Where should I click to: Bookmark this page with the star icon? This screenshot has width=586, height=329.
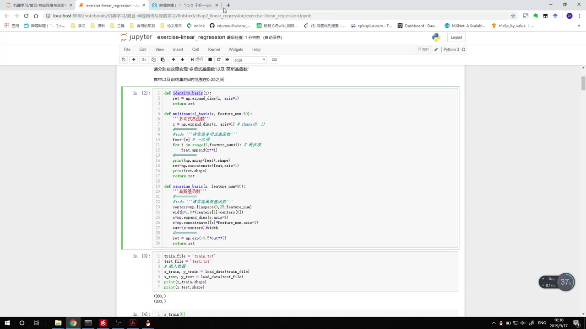[513, 16]
